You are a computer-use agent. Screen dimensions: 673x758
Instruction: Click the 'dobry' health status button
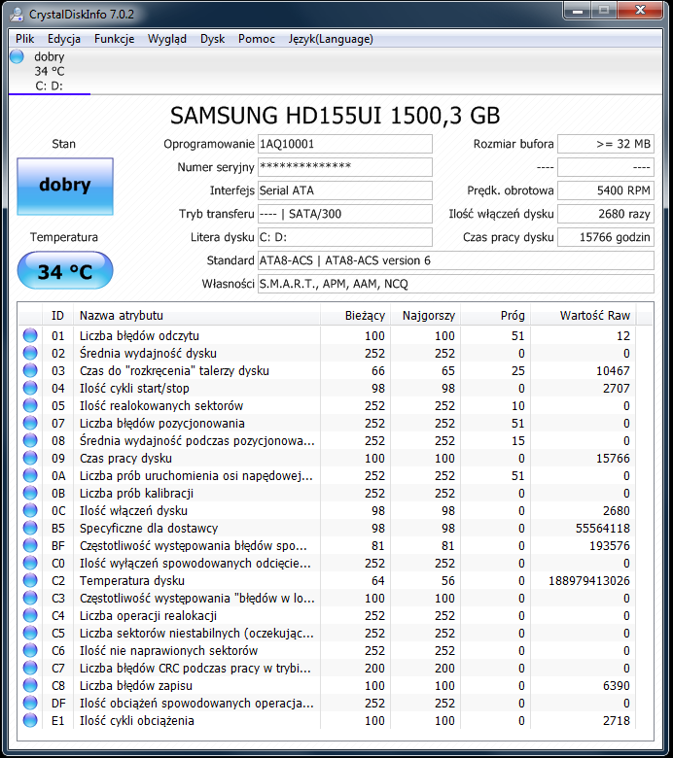pyautogui.click(x=64, y=185)
